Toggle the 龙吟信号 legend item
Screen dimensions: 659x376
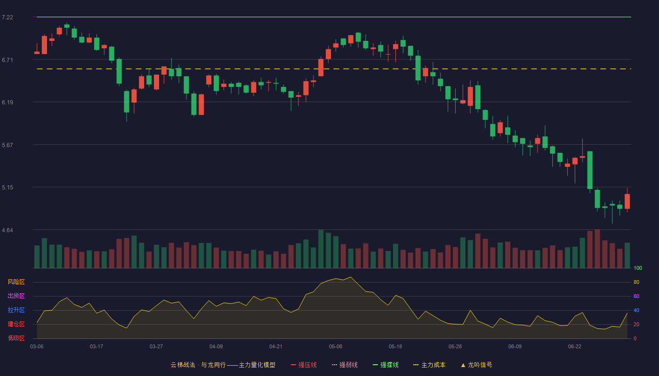pyautogui.click(x=476, y=365)
